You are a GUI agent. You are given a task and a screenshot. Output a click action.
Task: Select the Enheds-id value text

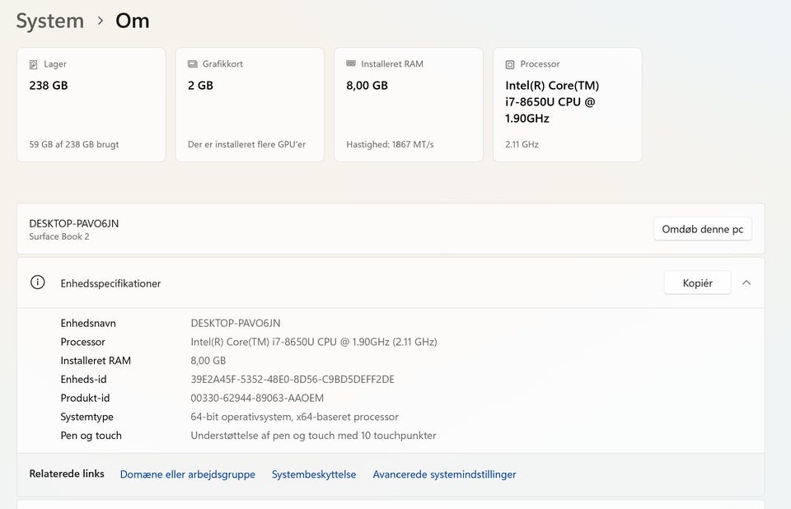[292, 380]
